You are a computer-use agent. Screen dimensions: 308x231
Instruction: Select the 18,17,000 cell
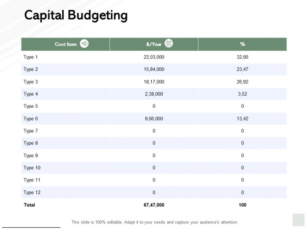click(x=154, y=82)
